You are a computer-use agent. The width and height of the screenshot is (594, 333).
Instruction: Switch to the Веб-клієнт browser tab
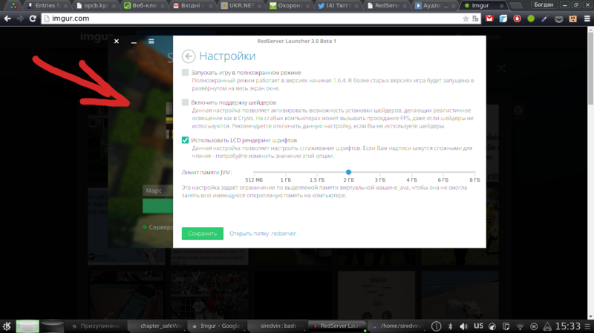[x=144, y=6]
